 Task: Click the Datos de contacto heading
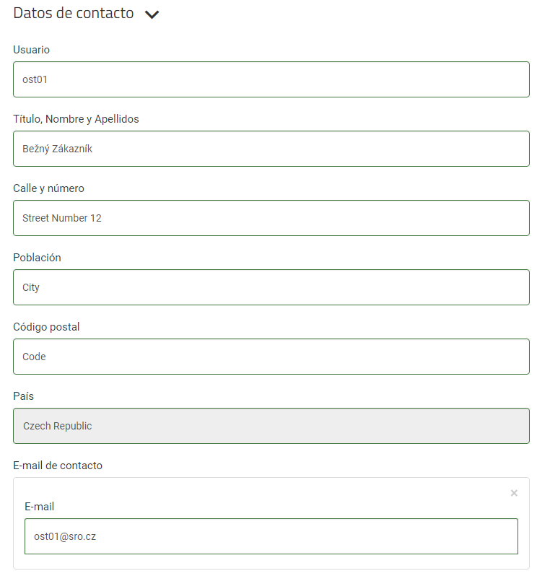(74, 13)
